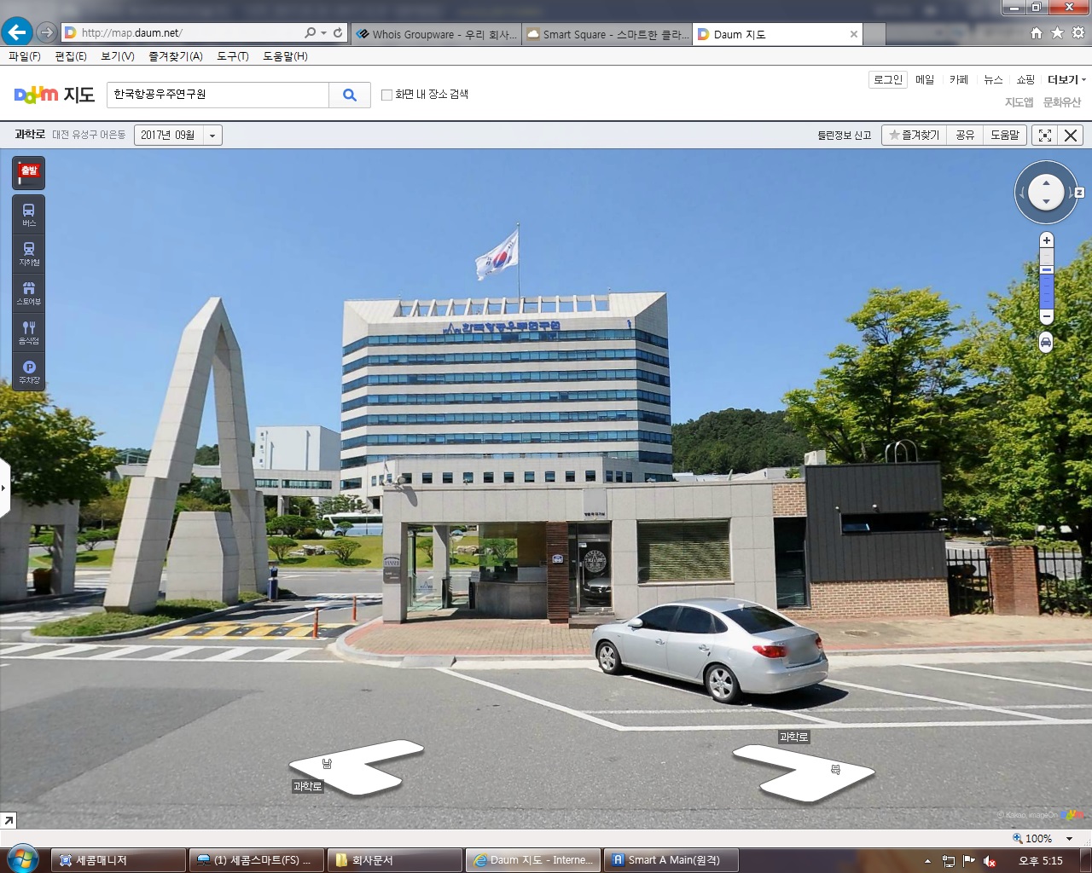The width and height of the screenshot is (1092, 873).
Task: Open 세콤매니저 in the taskbar
Action: (119, 860)
